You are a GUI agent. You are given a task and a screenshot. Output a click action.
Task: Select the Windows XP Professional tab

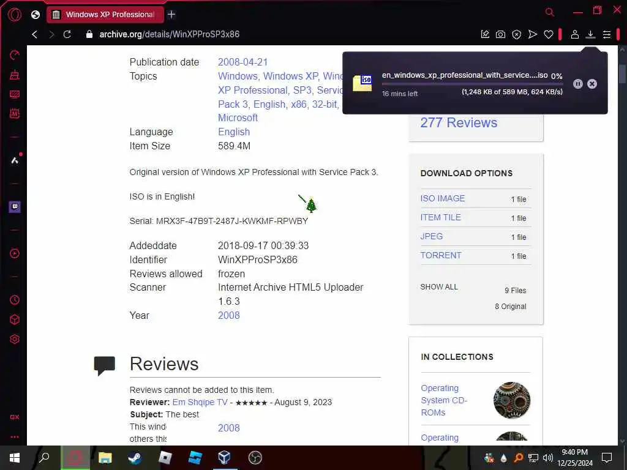tap(105, 15)
